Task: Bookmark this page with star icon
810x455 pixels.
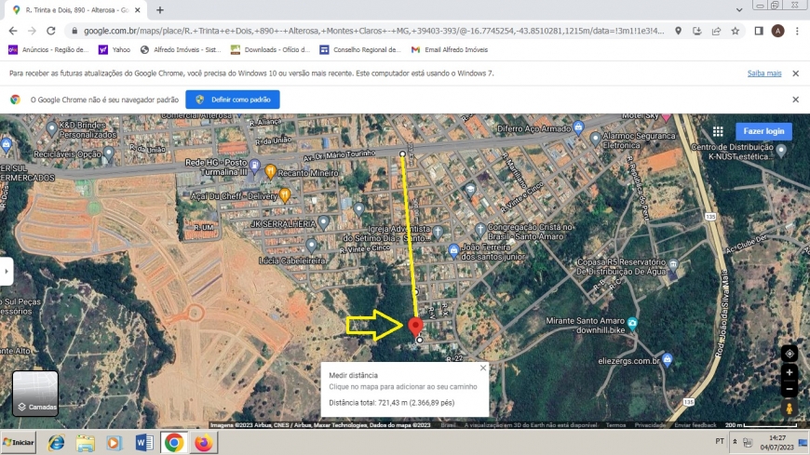Action: [x=736, y=31]
